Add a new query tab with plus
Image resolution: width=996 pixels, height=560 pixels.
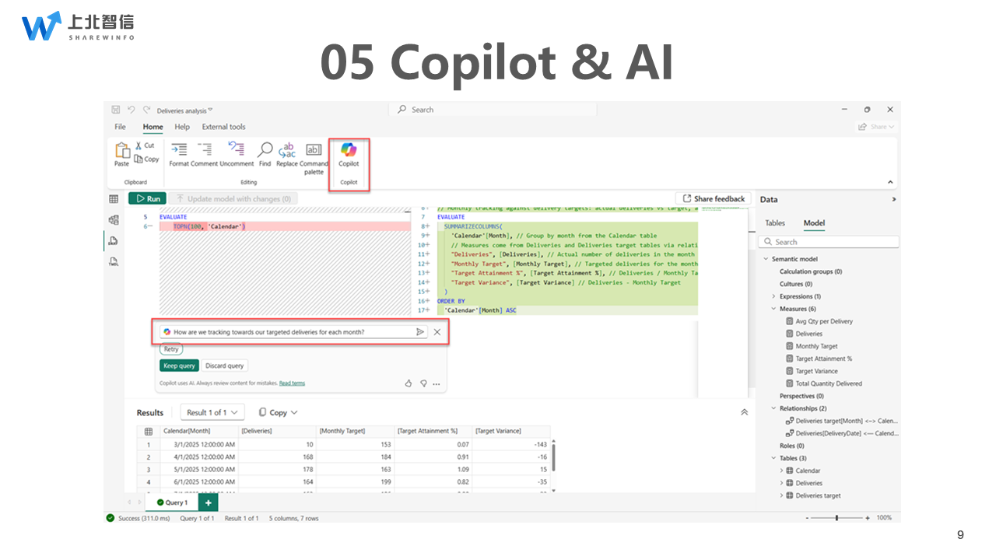pyautogui.click(x=208, y=502)
